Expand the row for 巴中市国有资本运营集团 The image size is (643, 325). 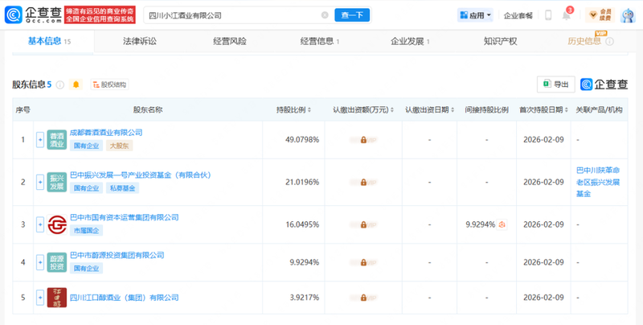(x=40, y=224)
